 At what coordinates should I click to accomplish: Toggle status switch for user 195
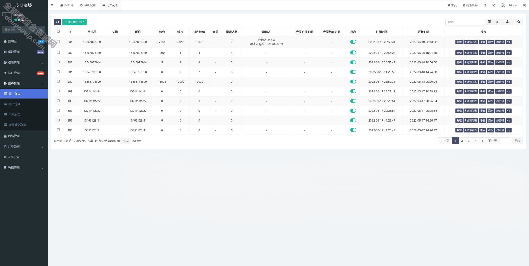353,130
